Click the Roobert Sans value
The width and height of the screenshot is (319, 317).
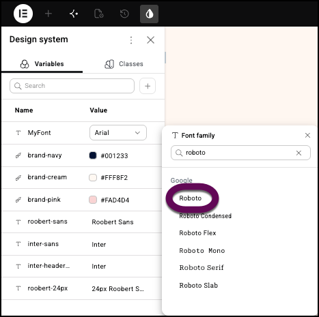point(113,222)
